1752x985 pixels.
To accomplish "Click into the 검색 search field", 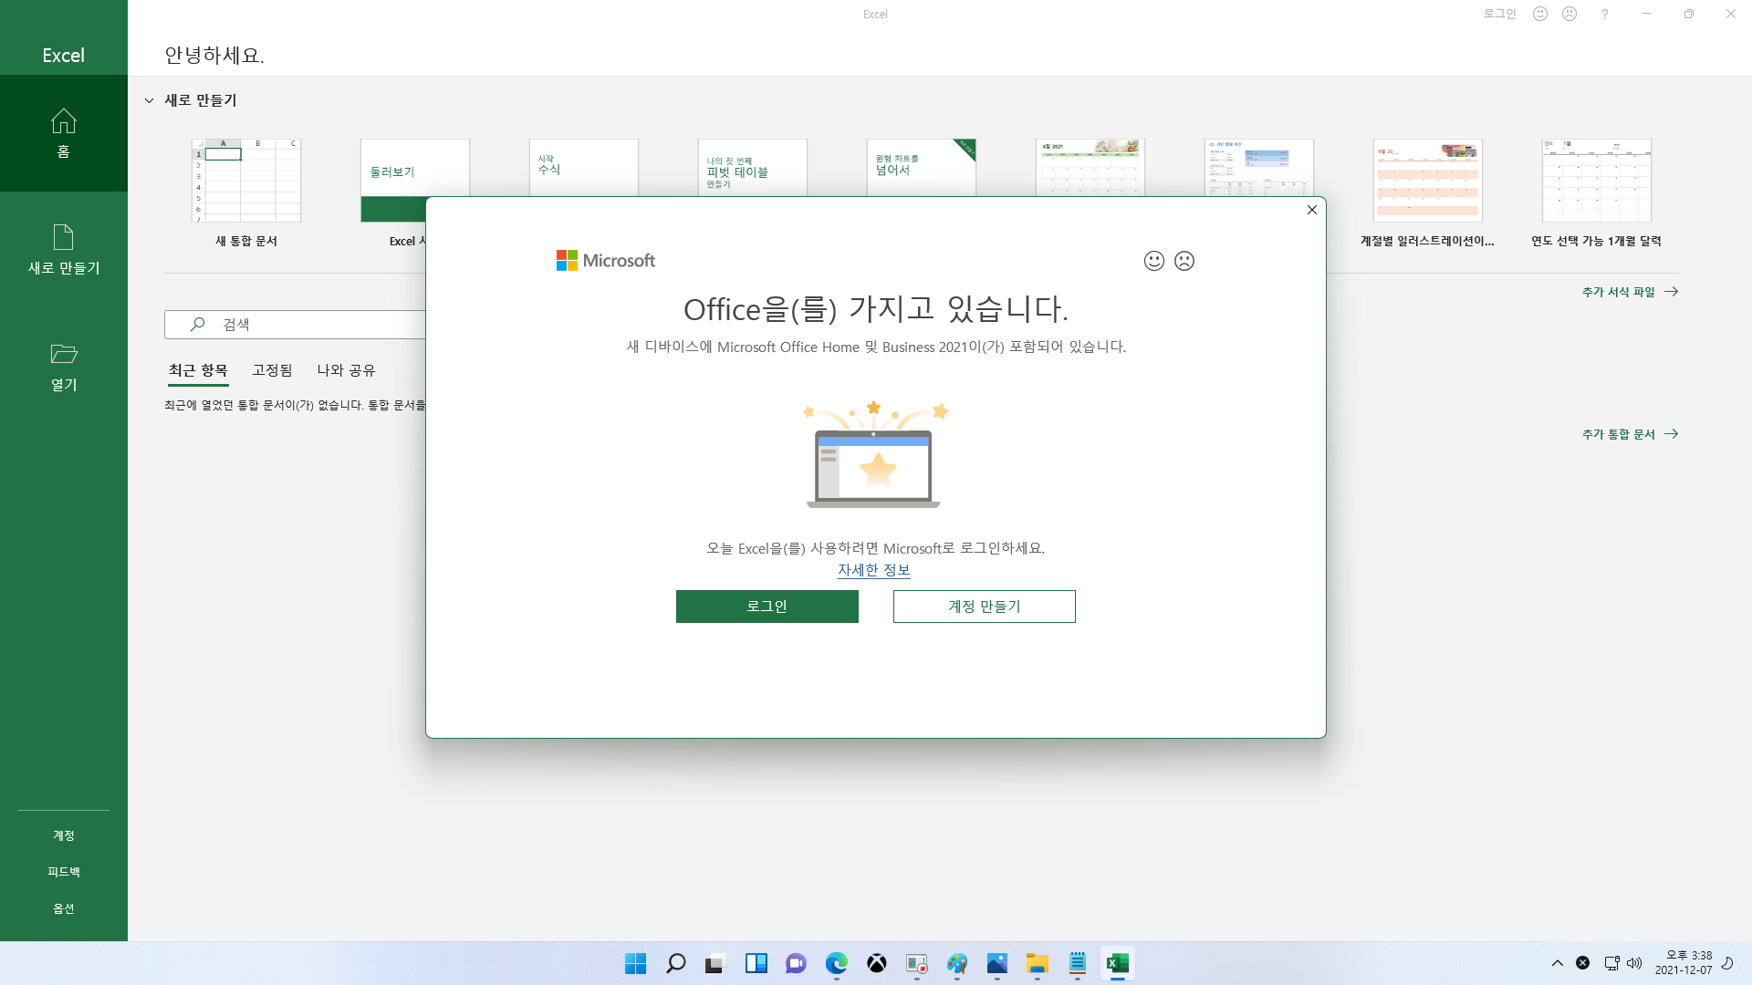I will 296,325.
